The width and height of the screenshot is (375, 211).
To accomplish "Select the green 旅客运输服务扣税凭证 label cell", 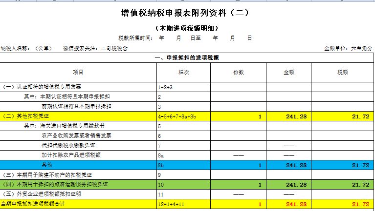I will click(x=78, y=185).
